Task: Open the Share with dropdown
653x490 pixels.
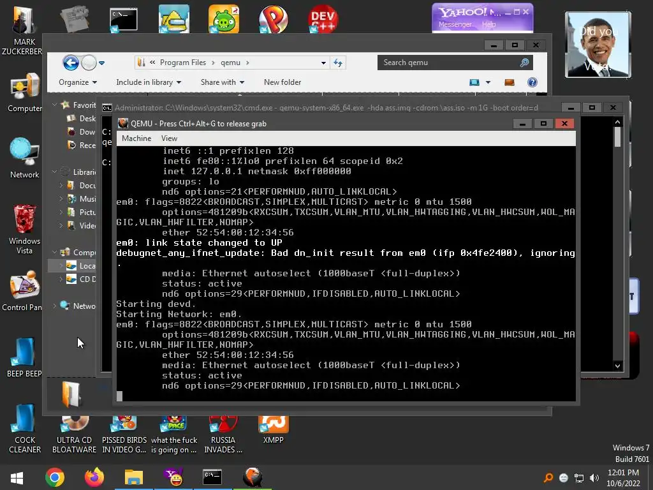Action: (x=223, y=82)
